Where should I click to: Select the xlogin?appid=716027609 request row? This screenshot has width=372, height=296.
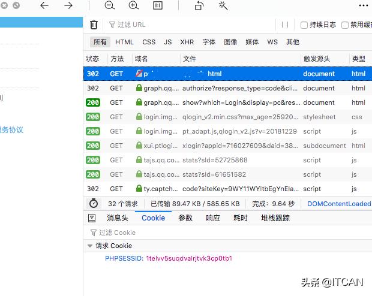click(x=228, y=146)
